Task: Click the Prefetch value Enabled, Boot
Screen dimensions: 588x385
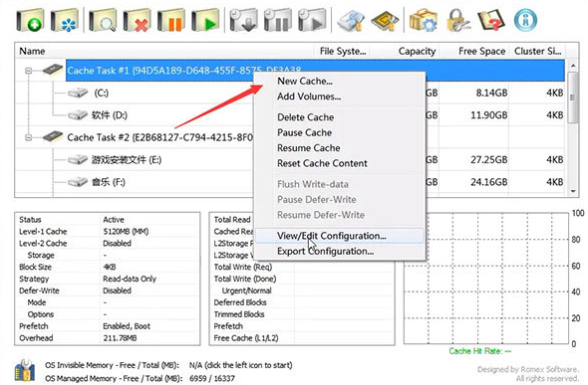Action: [127, 326]
